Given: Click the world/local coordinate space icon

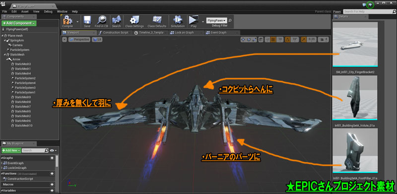Looking at the screenshot, I should [x=261, y=40].
